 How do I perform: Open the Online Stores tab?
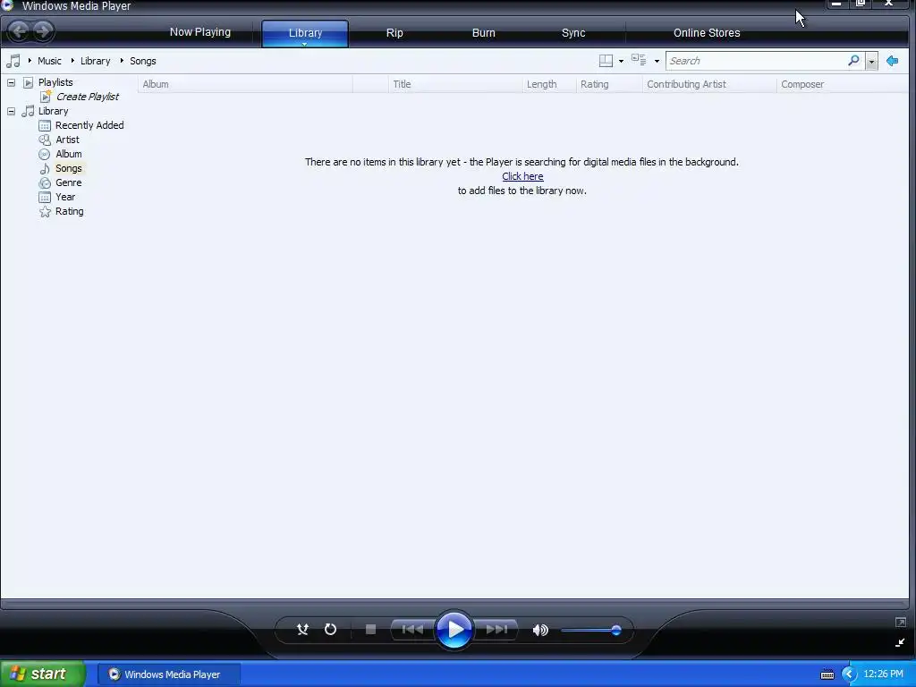(x=707, y=33)
